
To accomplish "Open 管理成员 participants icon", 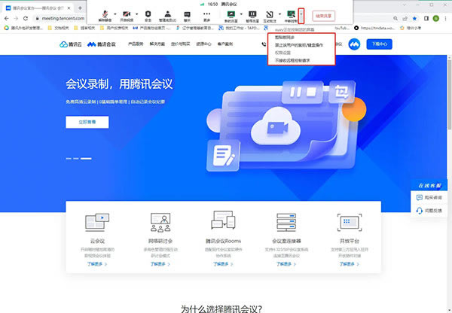I will 166,13.
